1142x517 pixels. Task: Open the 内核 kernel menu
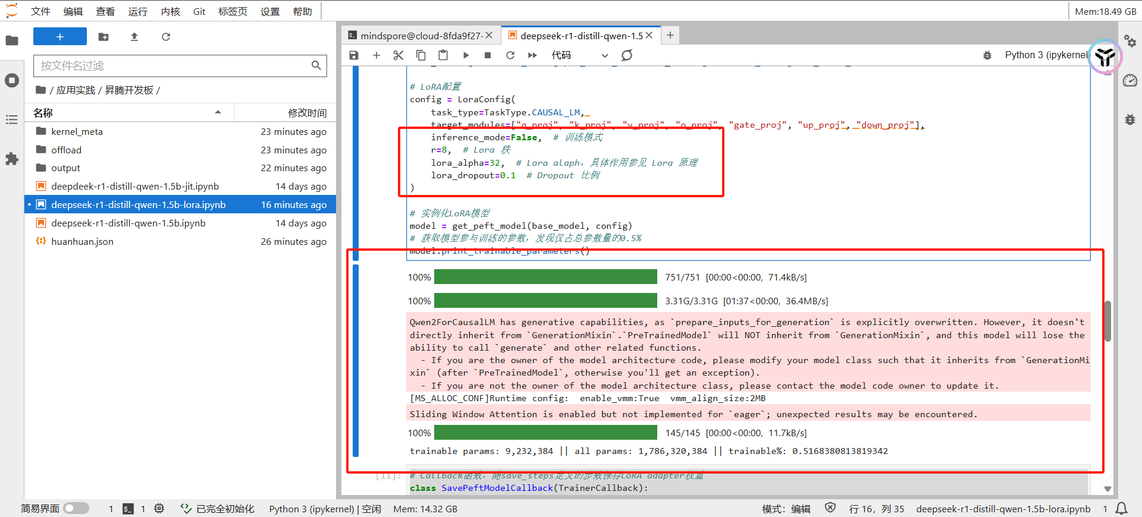point(170,11)
